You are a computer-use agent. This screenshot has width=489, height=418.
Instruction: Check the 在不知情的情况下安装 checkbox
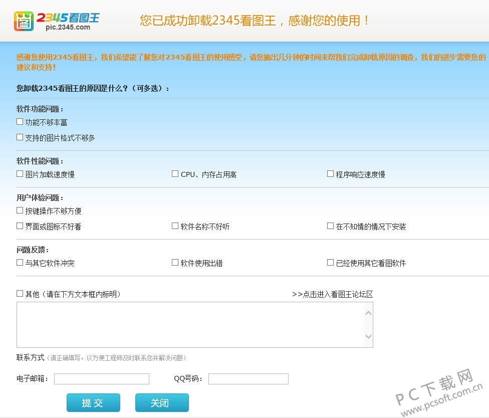(330, 226)
